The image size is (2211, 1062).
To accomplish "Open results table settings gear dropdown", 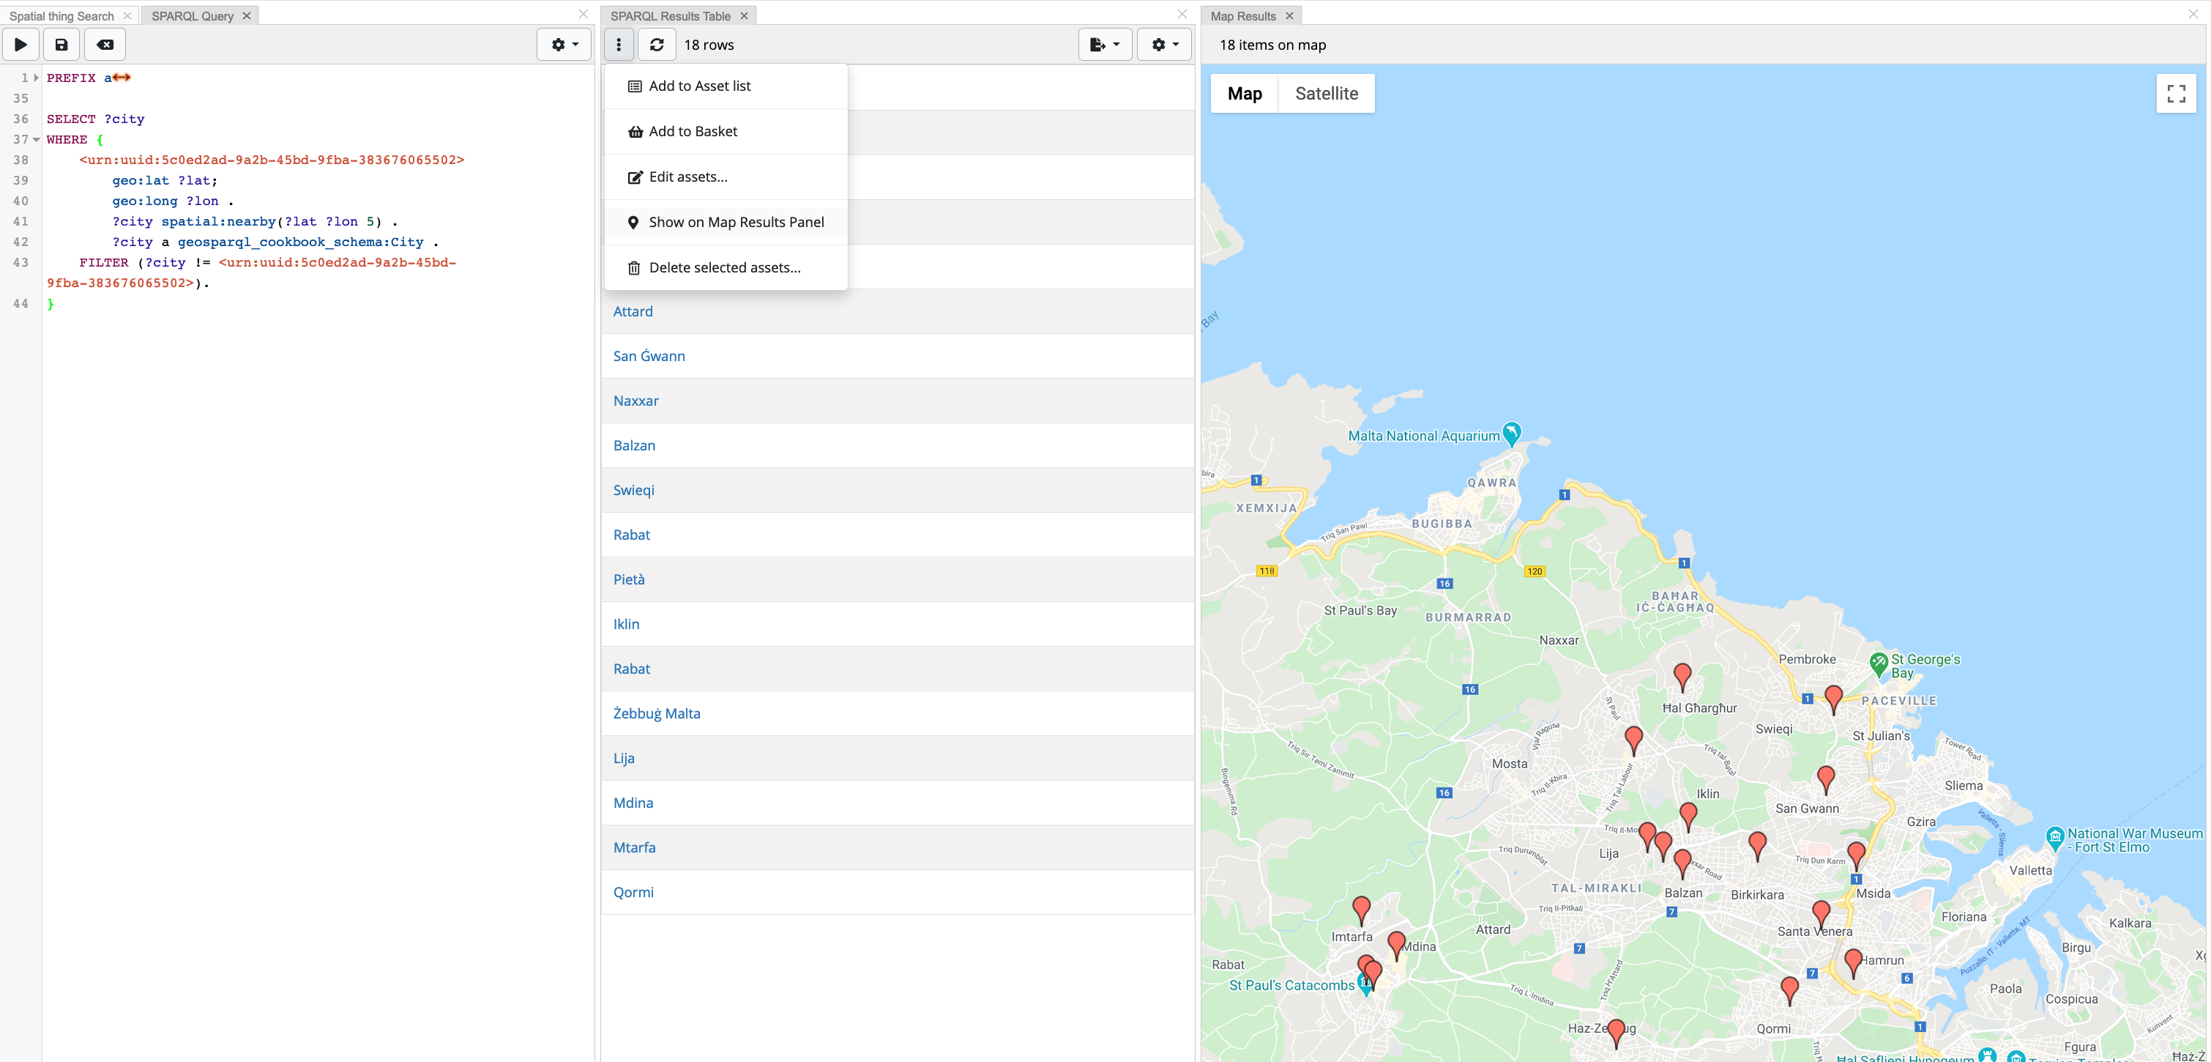I will point(1164,45).
